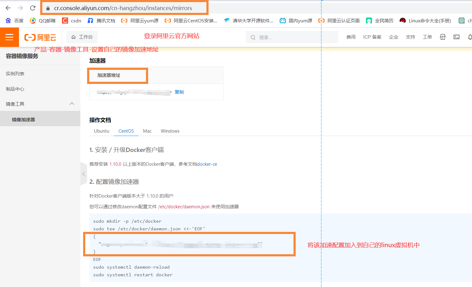472x287 pixels.
Task: Switch to the CentOS tab
Action: click(x=126, y=131)
